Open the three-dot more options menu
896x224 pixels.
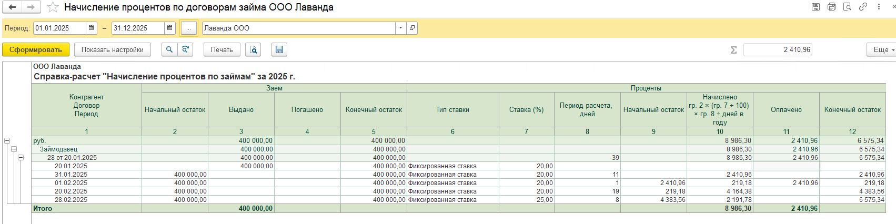(879, 7)
